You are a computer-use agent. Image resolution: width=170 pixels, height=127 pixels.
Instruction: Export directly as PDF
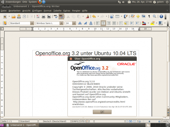tap(38, 16)
